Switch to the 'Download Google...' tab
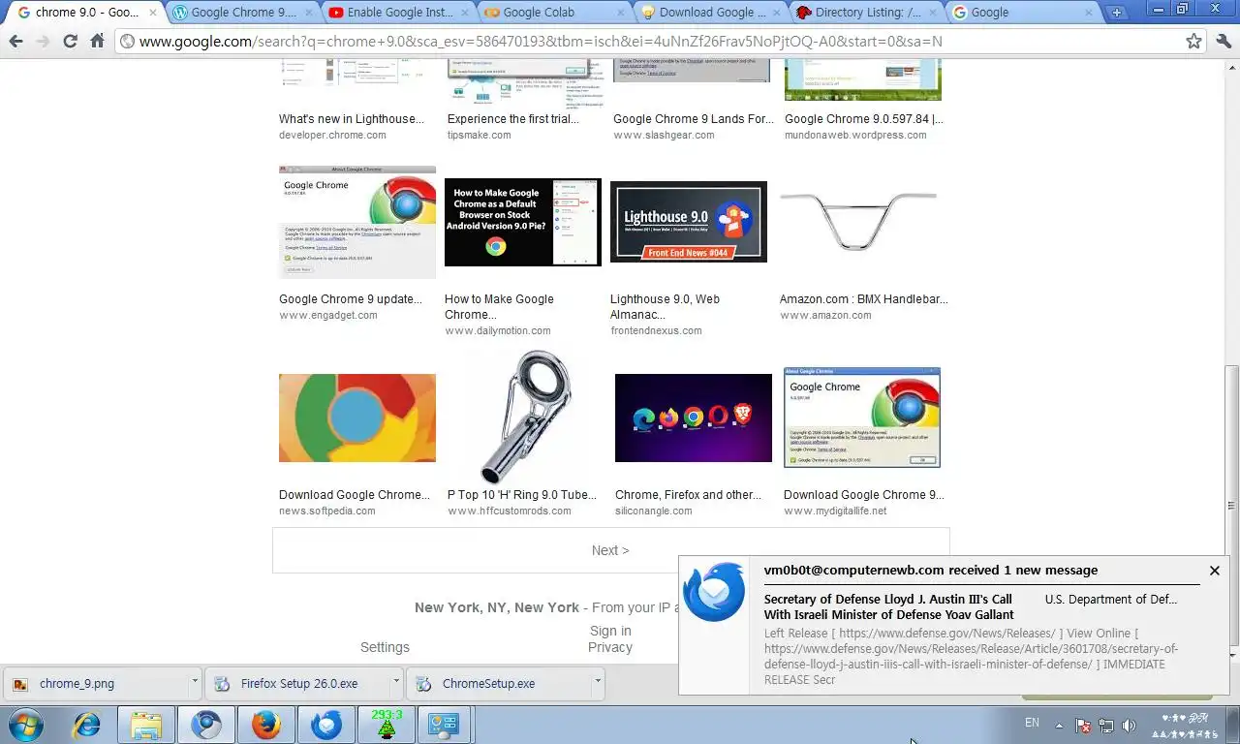This screenshot has width=1240, height=744. click(x=712, y=13)
